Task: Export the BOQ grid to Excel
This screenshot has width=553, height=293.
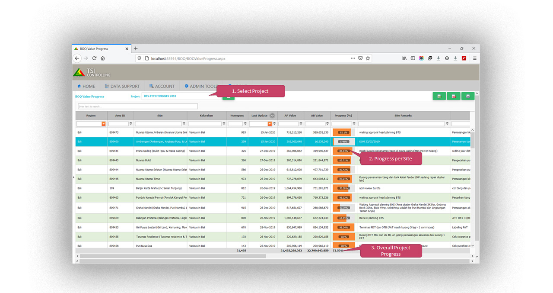Action: tap(439, 96)
